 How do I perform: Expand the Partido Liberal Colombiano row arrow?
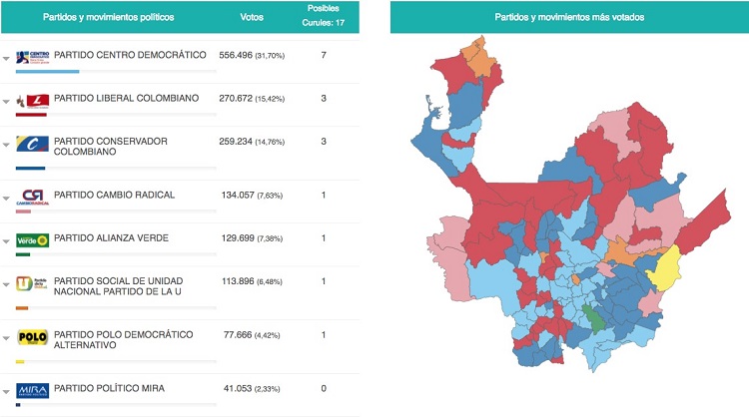[7, 102]
